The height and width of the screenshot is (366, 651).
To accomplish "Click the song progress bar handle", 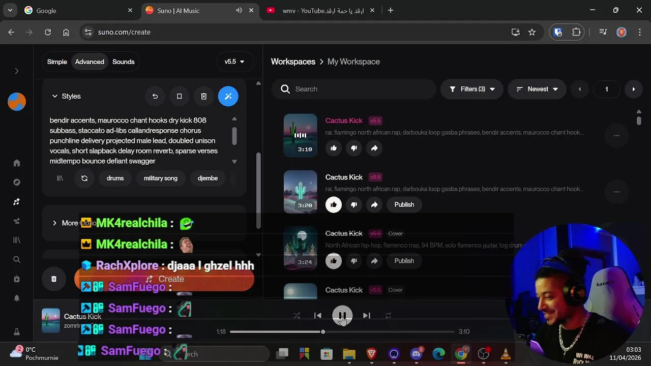I will 323,332.
